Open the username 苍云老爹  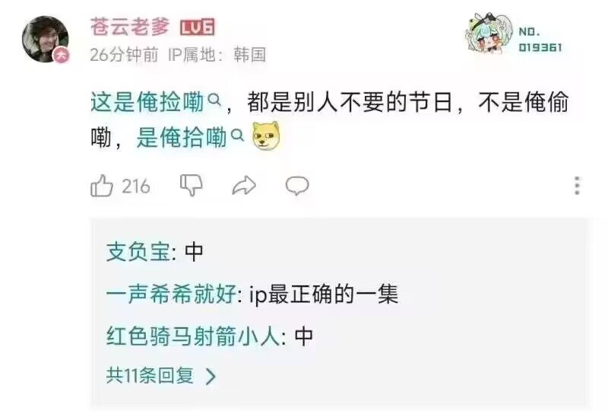click(130, 27)
